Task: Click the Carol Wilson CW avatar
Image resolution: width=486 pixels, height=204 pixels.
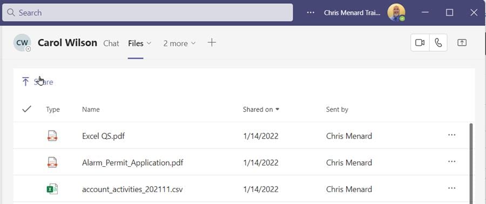Action: pos(22,43)
